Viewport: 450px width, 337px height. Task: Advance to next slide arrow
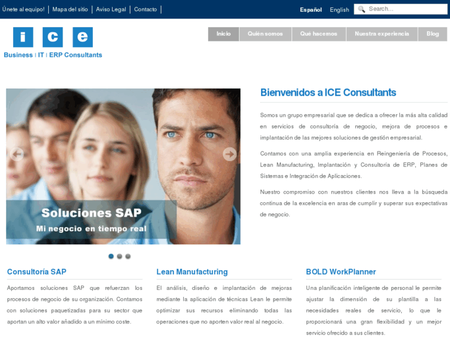[x=230, y=154]
